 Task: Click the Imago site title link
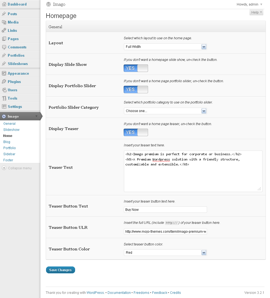click(59, 4)
